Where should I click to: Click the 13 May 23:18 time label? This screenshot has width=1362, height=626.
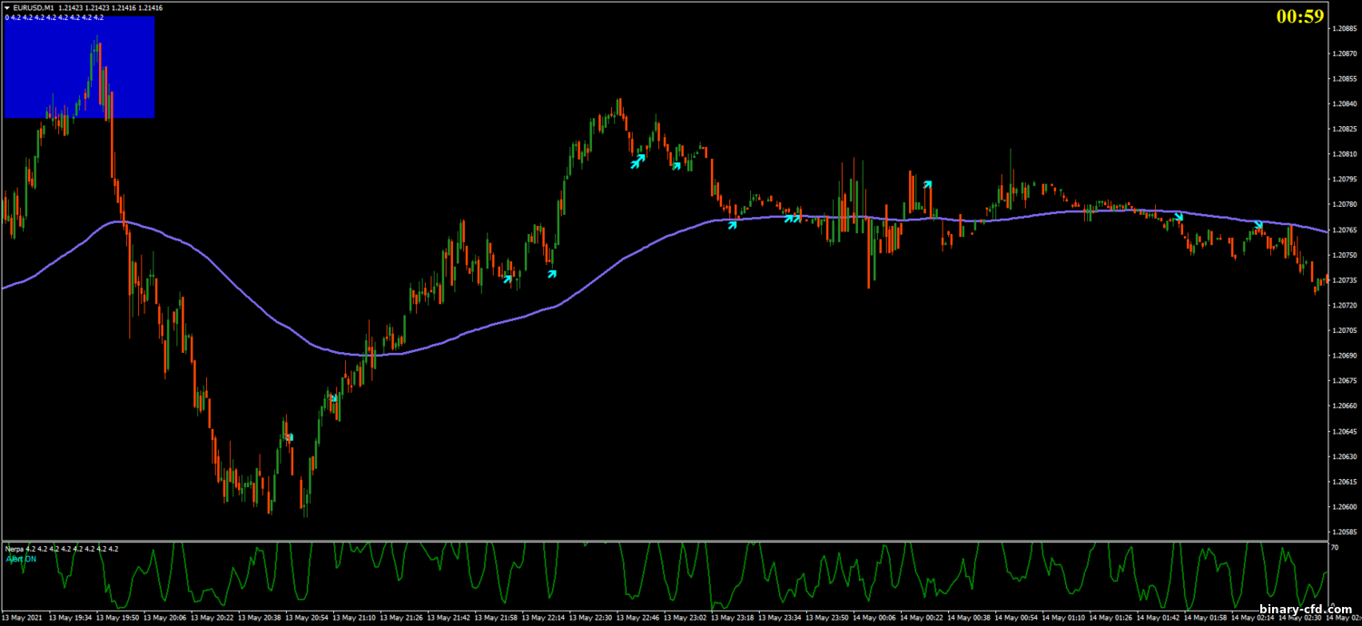[x=734, y=617]
